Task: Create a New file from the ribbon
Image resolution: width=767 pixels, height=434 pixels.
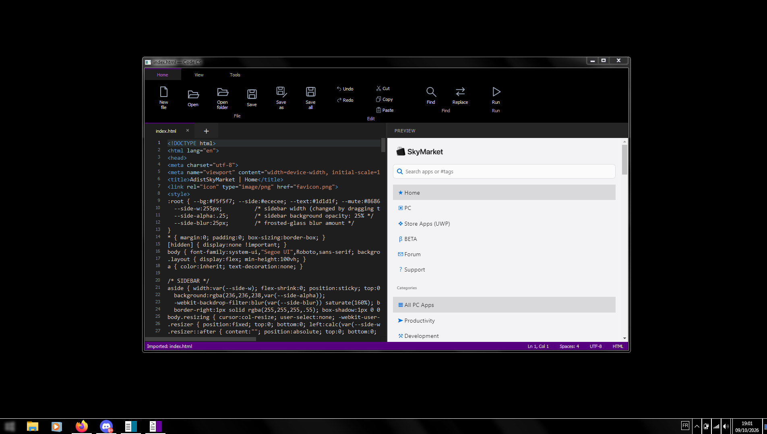Action: point(163,98)
